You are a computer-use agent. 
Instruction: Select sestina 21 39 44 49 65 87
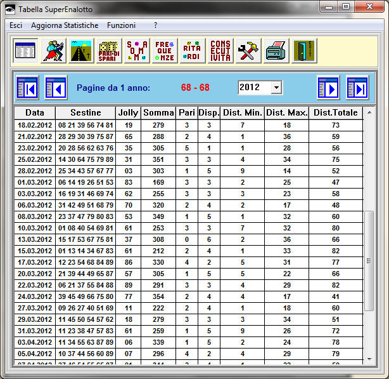click(86, 274)
